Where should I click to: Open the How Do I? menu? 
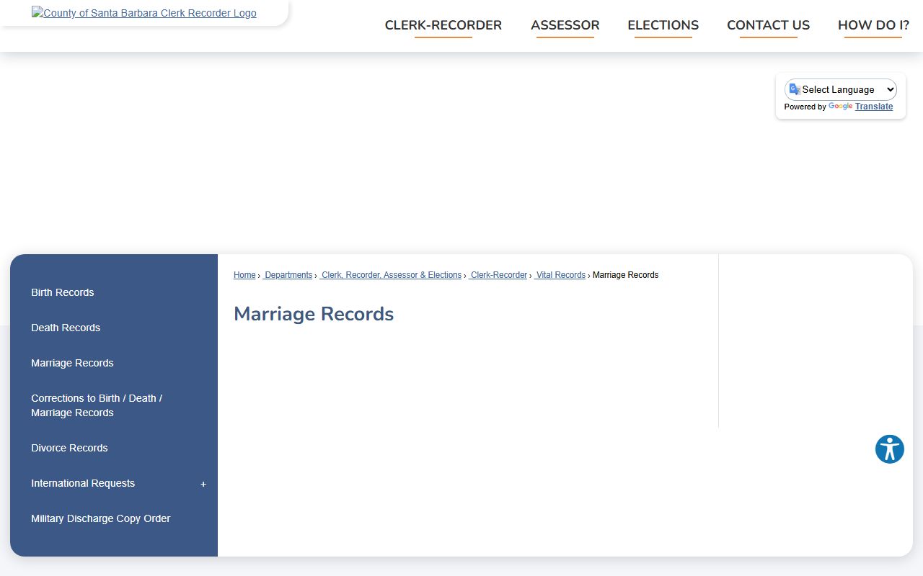(x=873, y=25)
